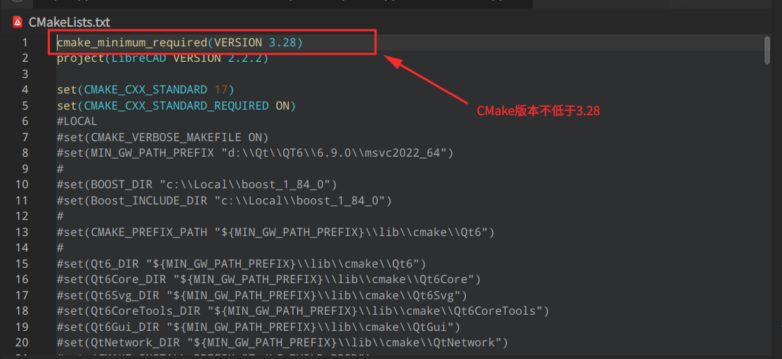The width and height of the screenshot is (782, 359).
Task: Click line number 12 in the gutter
Action: pyautogui.click(x=22, y=216)
